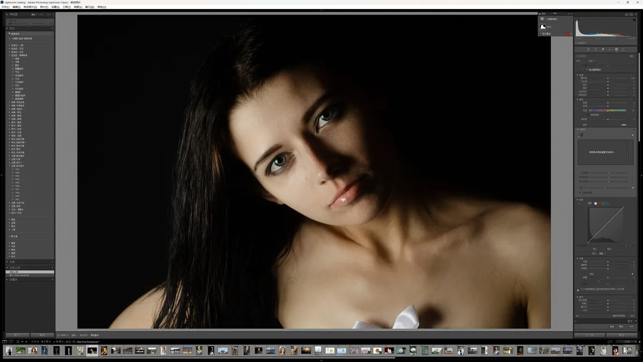The height and width of the screenshot is (362, 643).
Task: Select the Healing (spot removal) tool
Action: pyautogui.click(x=596, y=49)
